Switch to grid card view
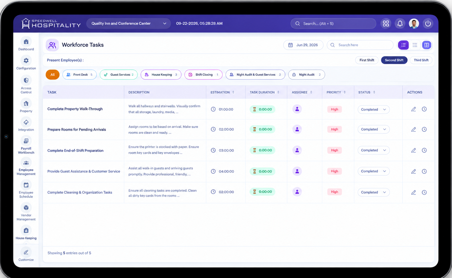This screenshot has height=278, width=452. pos(427,45)
